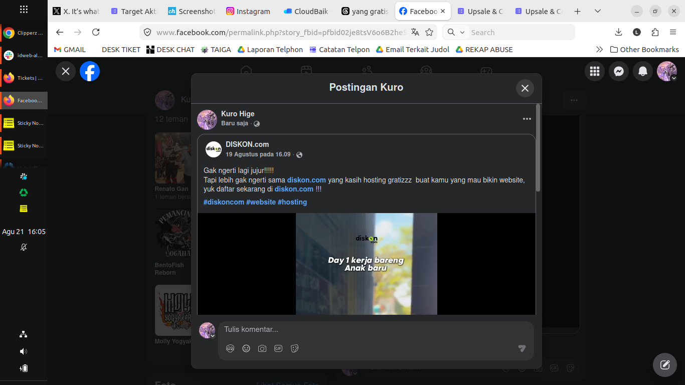Viewport: 685px width, 385px height.
Task: Expand the Other Bookmarks folder
Action: click(x=644, y=50)
